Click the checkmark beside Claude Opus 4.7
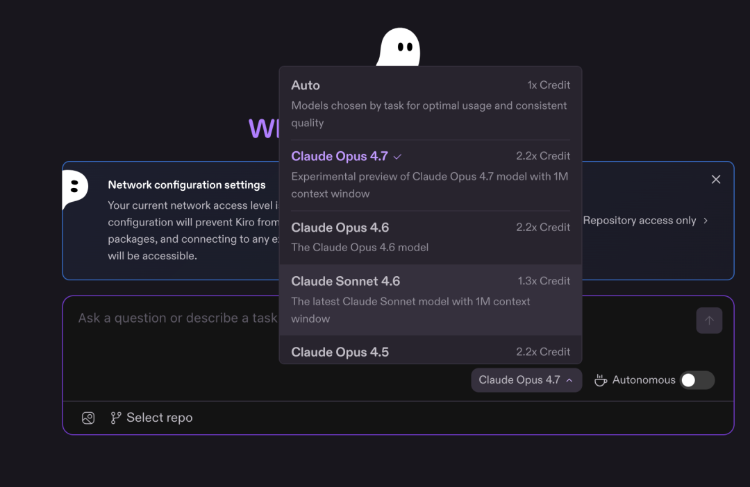This screenshot has height=487, width=750. point(397,156)
